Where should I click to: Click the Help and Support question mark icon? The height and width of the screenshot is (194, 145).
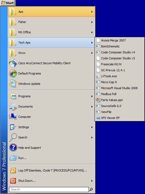click(x=13, y=147)
